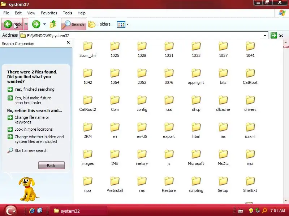The image size is (289, 216).
Task: Open the Forward history dropdown arrow
Action: pyautogui.click(x=44, y=24)
